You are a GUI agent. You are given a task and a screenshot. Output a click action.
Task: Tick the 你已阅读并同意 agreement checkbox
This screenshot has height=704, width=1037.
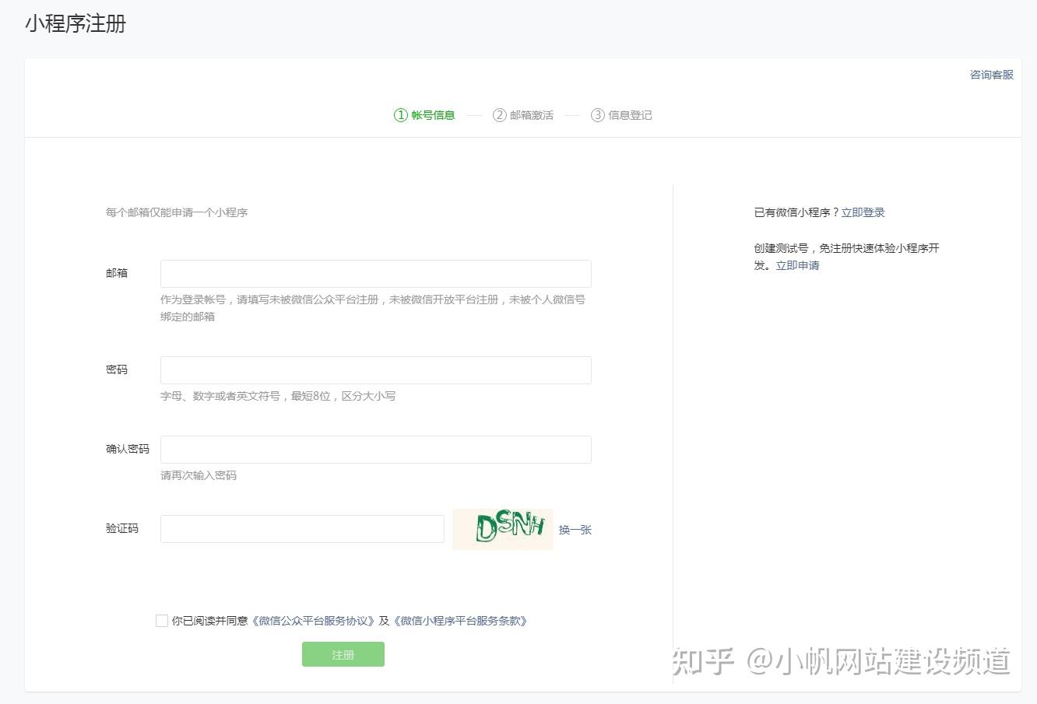[162, 621]
